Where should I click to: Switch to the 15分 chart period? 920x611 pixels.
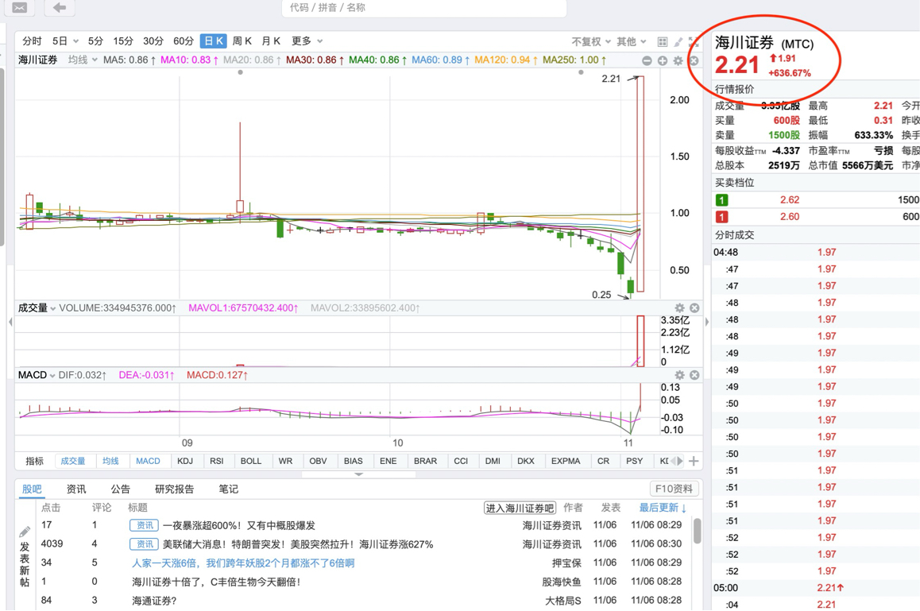123,41
